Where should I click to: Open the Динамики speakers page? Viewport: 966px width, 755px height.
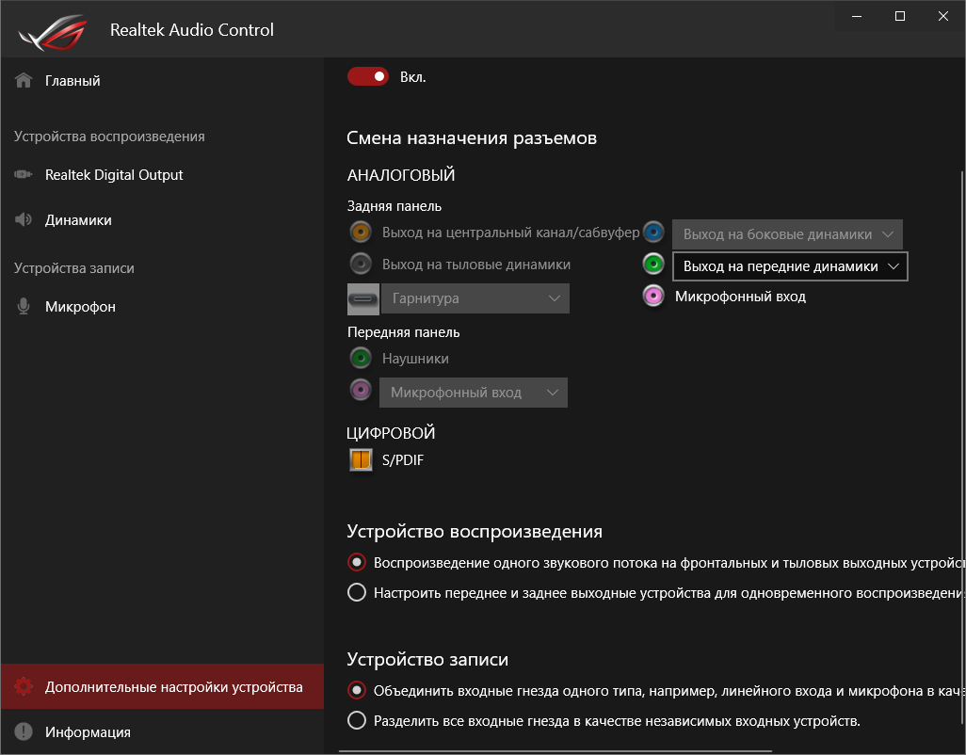78,220
